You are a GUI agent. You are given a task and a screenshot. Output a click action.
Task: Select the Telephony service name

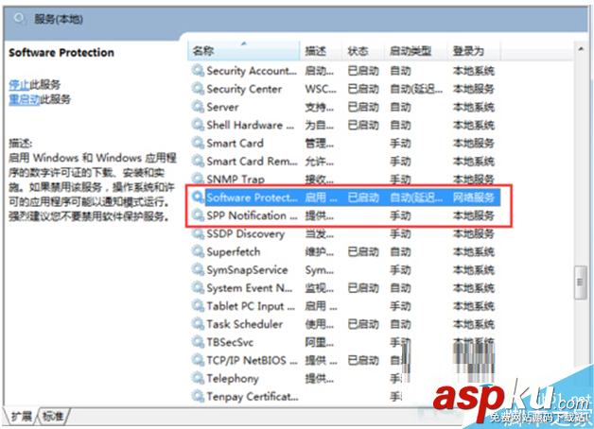[x=233, y=378]
